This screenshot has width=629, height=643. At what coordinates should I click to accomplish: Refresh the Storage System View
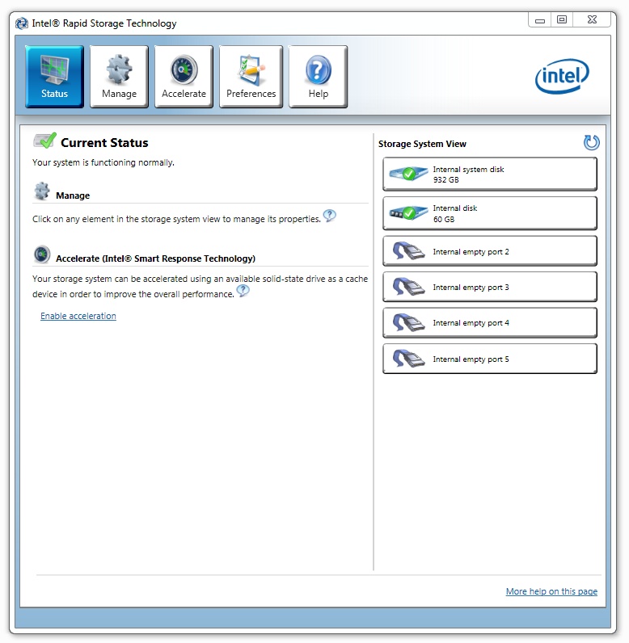pos(591,143)
